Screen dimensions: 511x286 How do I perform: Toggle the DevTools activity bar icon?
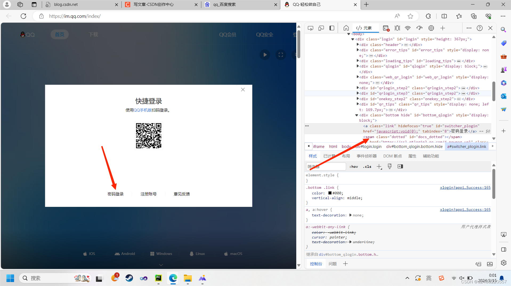point(332,28)
